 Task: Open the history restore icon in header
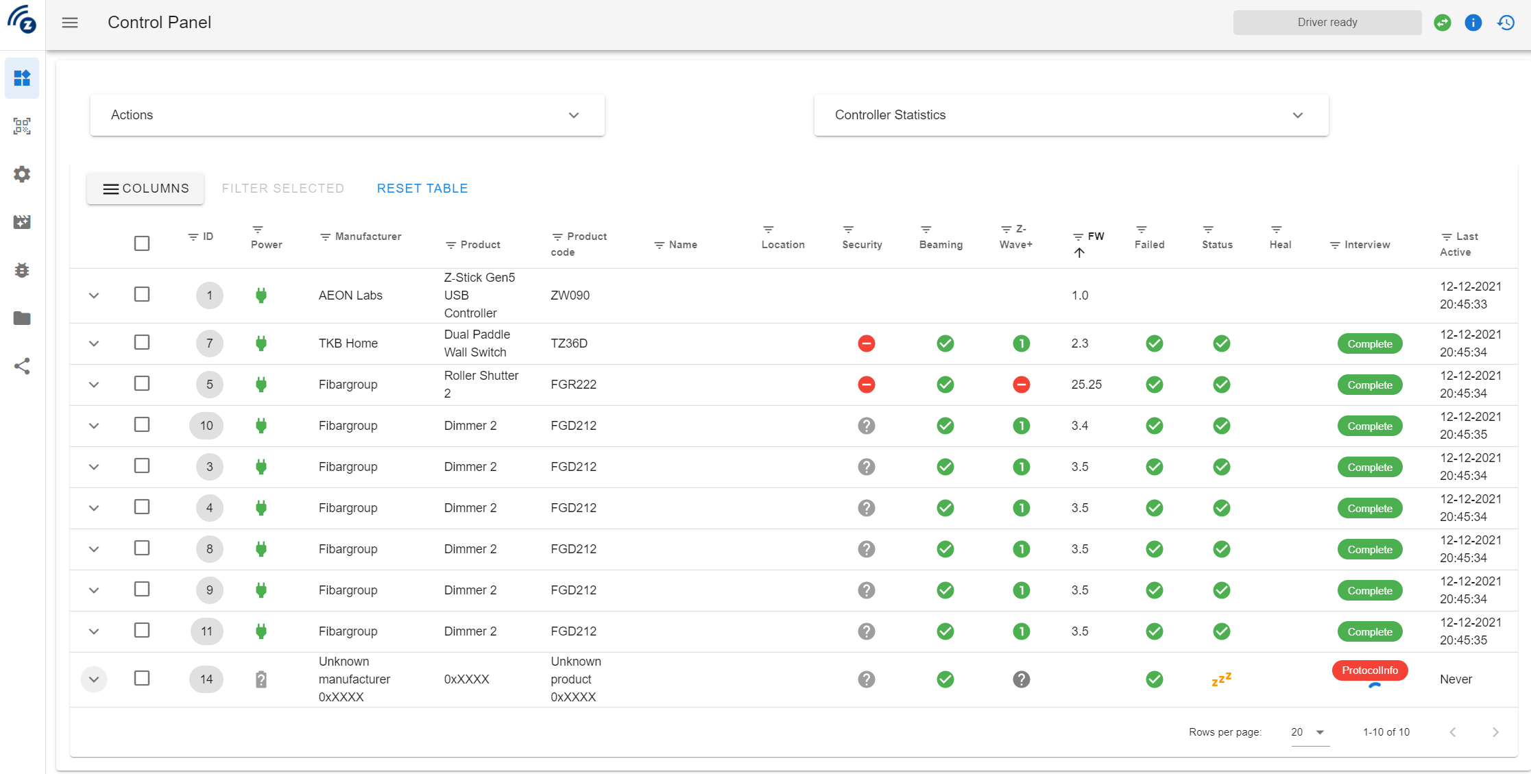[x=1506, y=23]
